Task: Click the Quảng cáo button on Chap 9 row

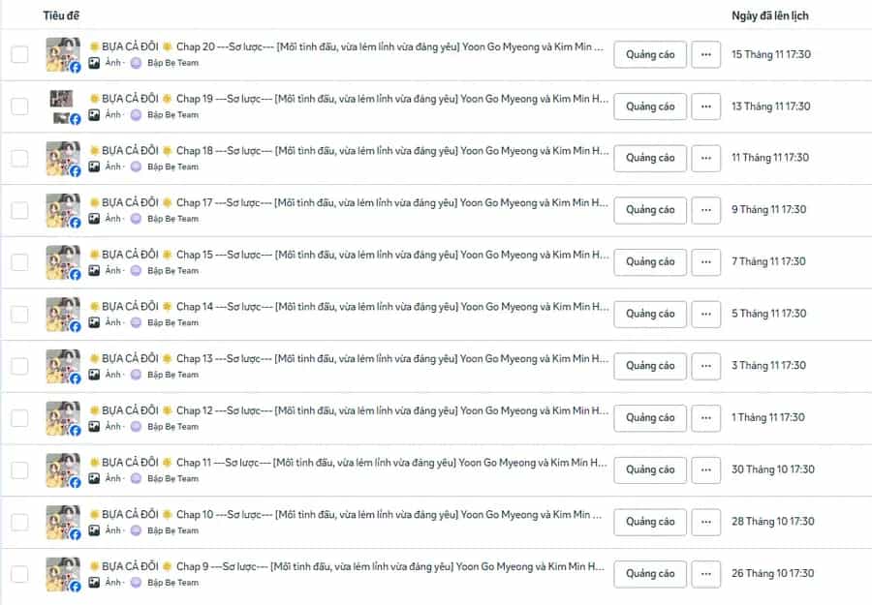Action: click(x=650, y=574)
